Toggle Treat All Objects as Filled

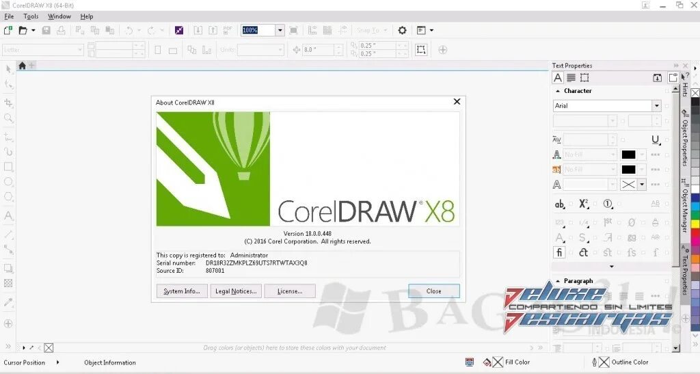tap(421, 49)
